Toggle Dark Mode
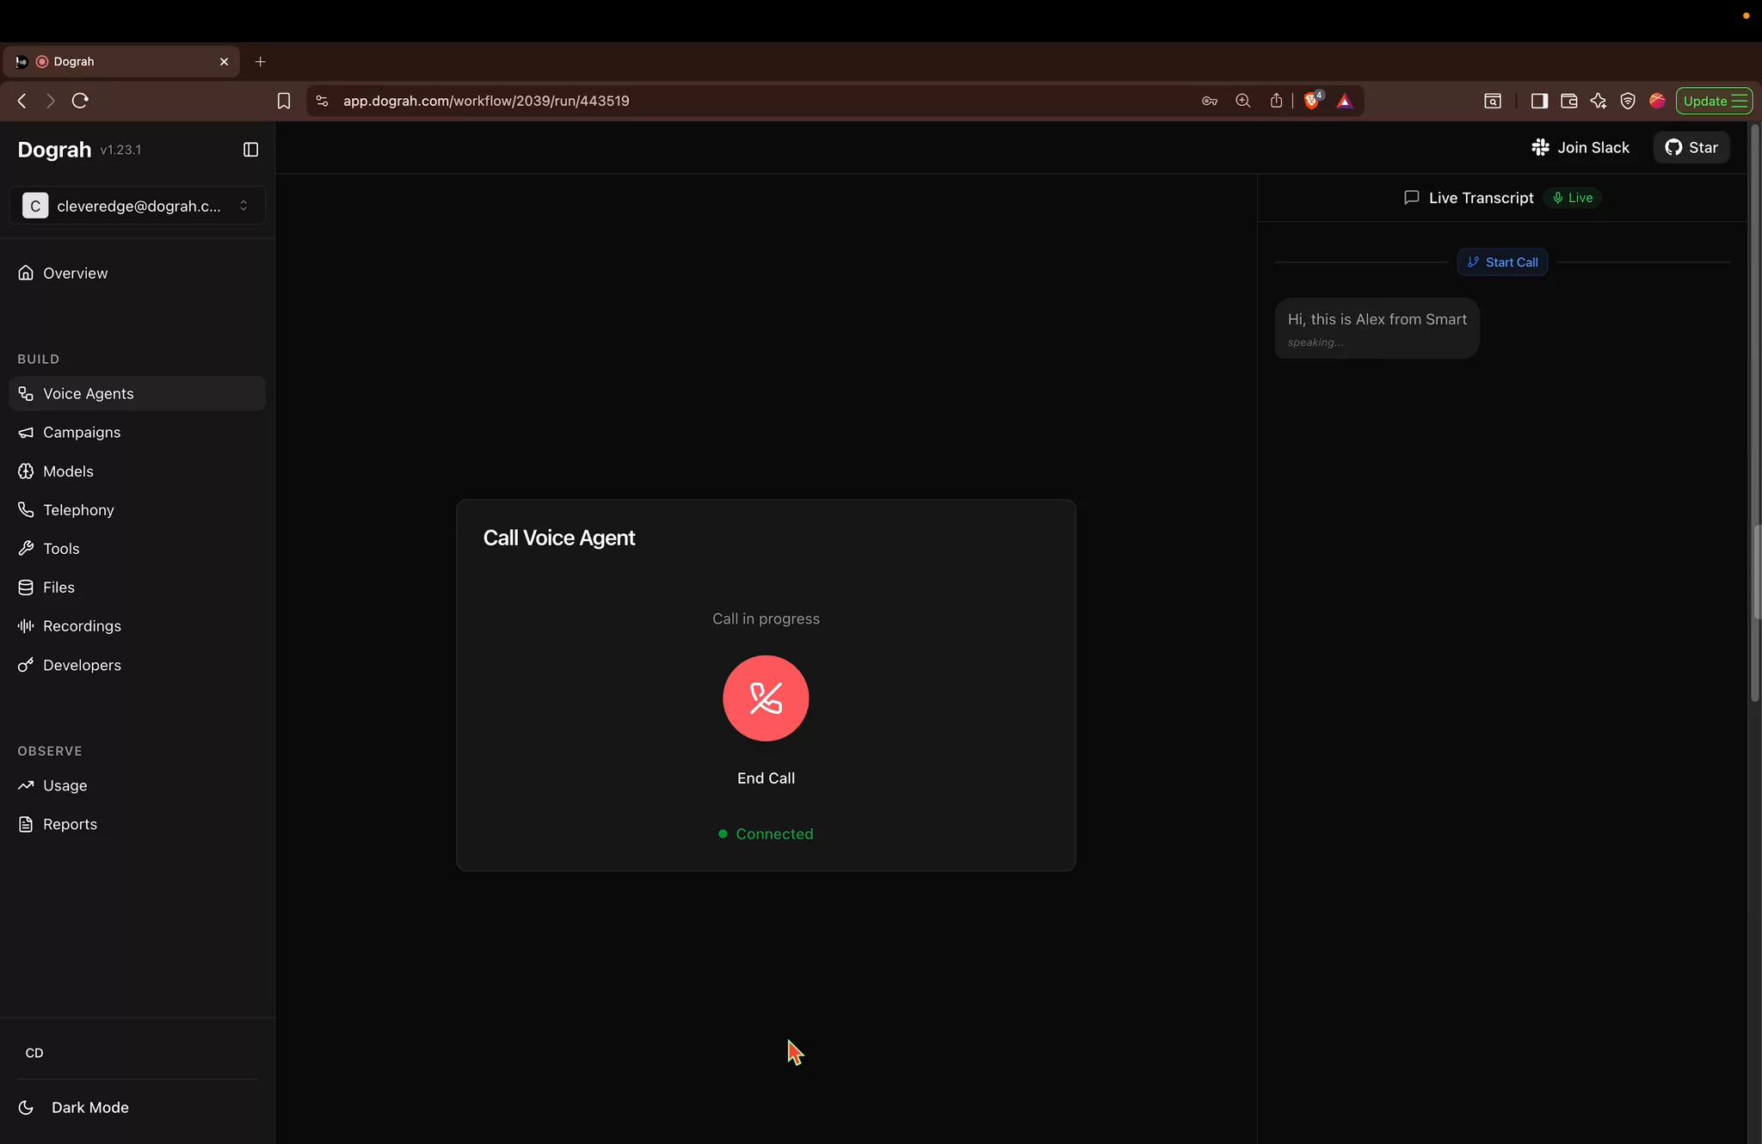This screenshot has height=1144, width=1762. click(138, 1107)
